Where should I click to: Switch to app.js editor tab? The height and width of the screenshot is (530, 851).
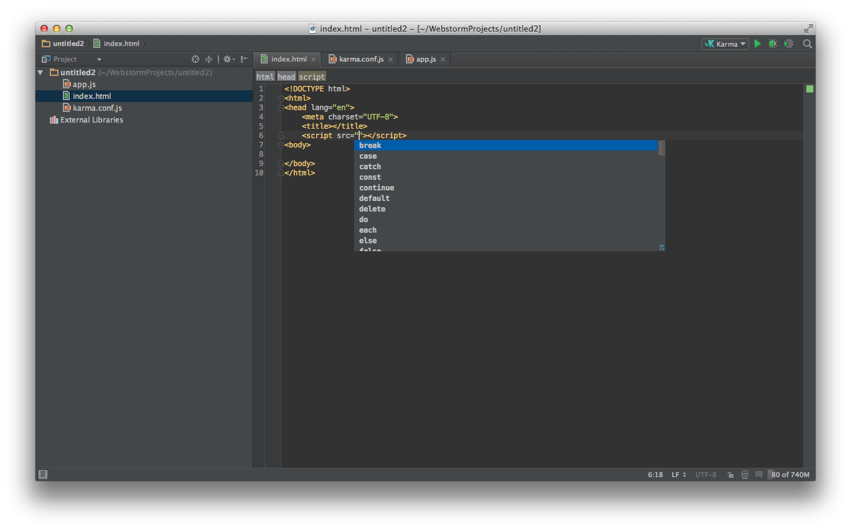[x=426, y=59]
